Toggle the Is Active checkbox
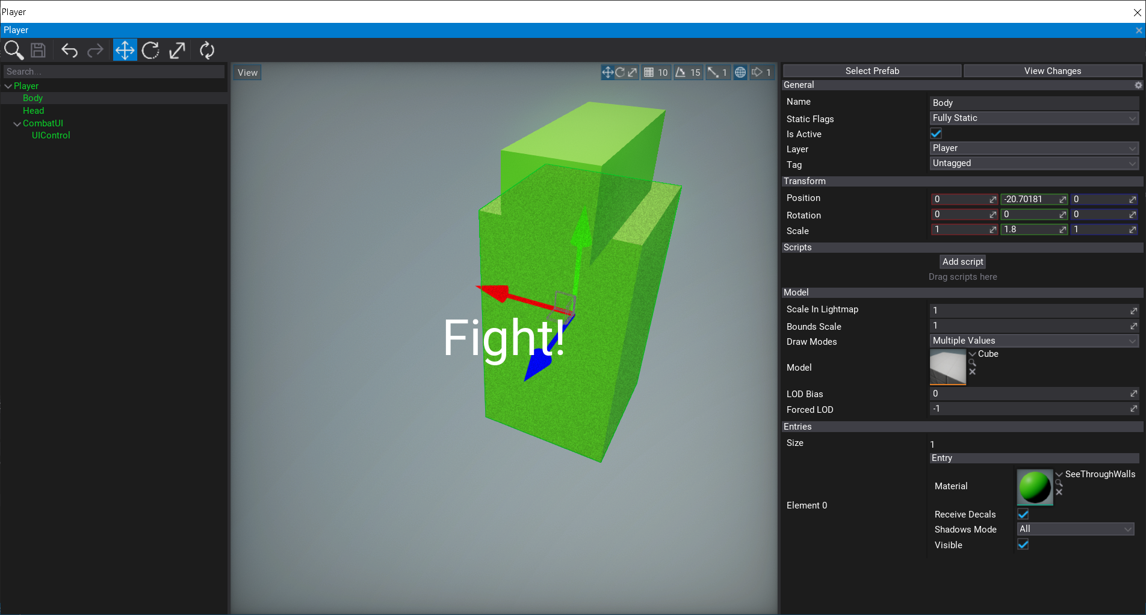The height and width of the screenshot is (615, 1146). pos(935,133)
